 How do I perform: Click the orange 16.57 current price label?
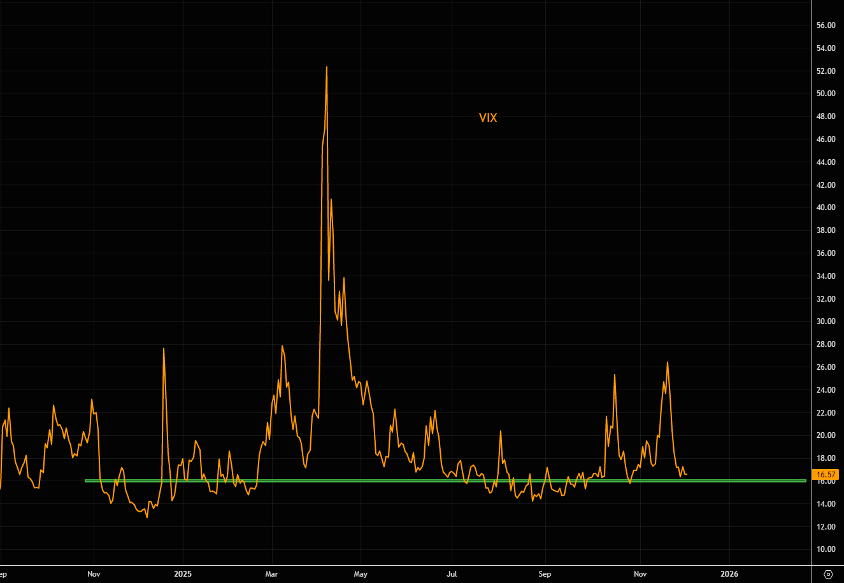click(826, 475)
